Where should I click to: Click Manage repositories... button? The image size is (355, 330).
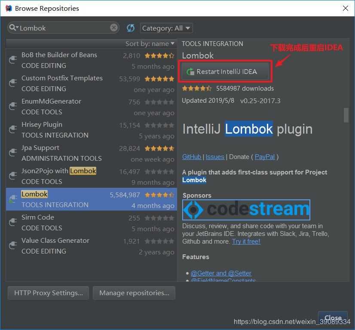(134, 293)
